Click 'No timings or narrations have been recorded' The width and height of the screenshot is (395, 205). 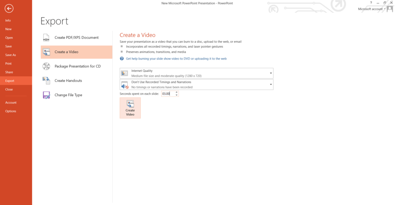(x=162, y=87)
